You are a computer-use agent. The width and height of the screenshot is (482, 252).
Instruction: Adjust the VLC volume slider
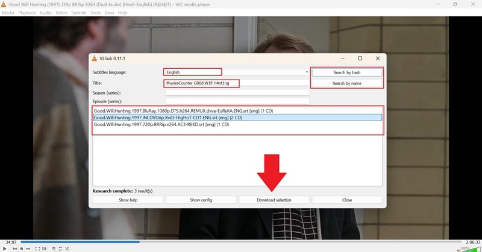point(471,249)
